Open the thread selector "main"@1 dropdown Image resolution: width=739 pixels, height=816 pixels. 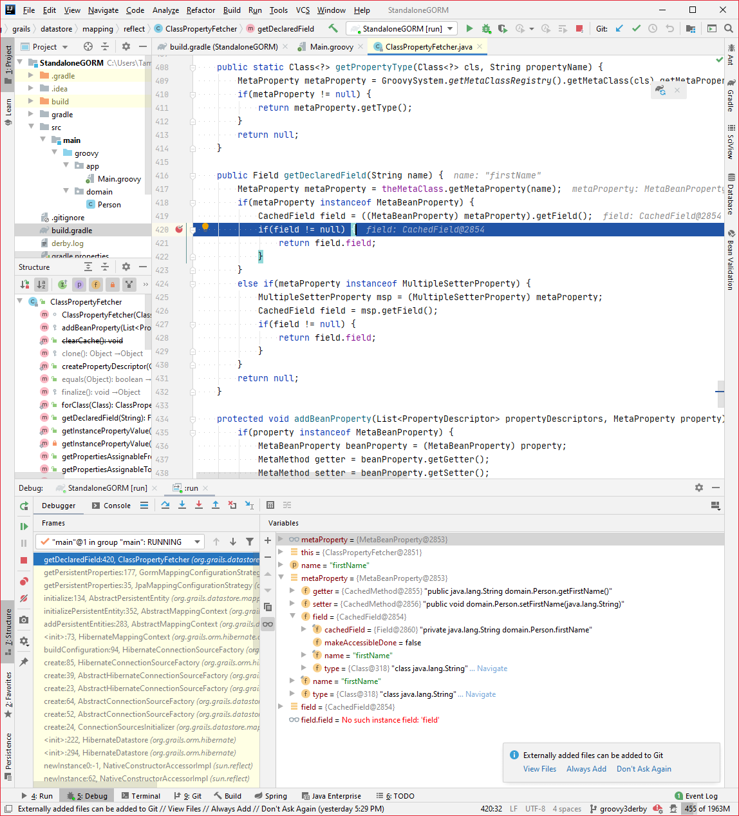coord(120,542)
